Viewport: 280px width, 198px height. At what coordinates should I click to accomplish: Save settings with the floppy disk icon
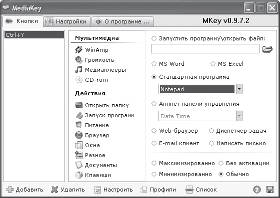pyautogui.click(x=270, y=190)
